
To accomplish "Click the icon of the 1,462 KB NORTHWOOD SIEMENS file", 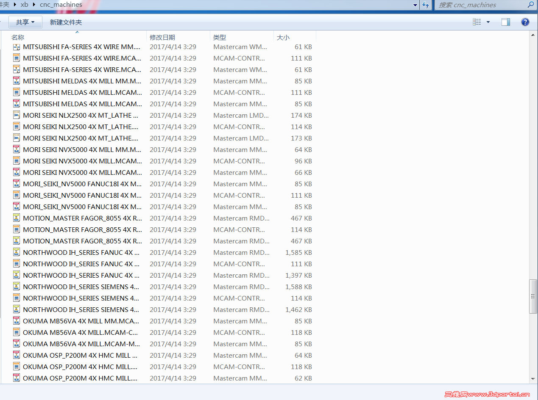I will 16,309.
